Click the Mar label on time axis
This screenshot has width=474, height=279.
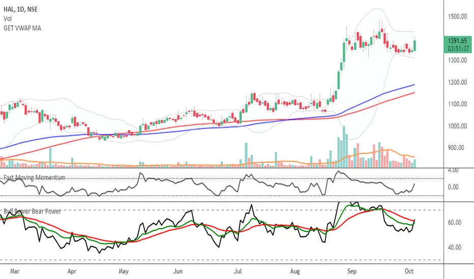click(15, 271)
